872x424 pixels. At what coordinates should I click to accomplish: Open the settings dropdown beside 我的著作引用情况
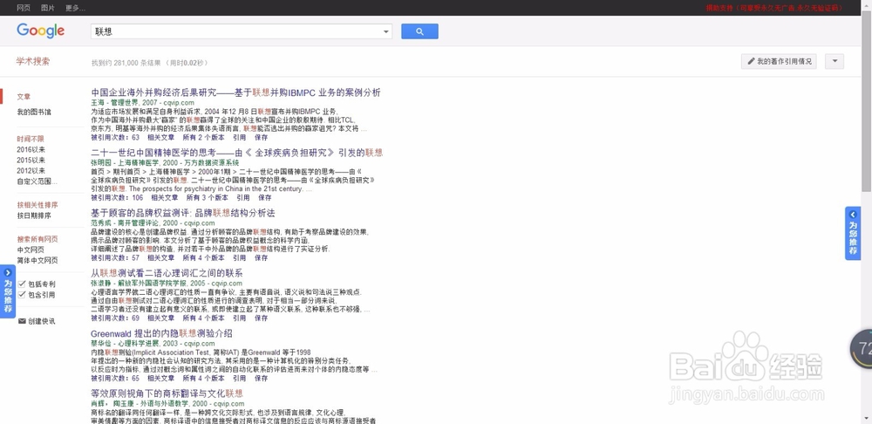(x=835, y=61)
